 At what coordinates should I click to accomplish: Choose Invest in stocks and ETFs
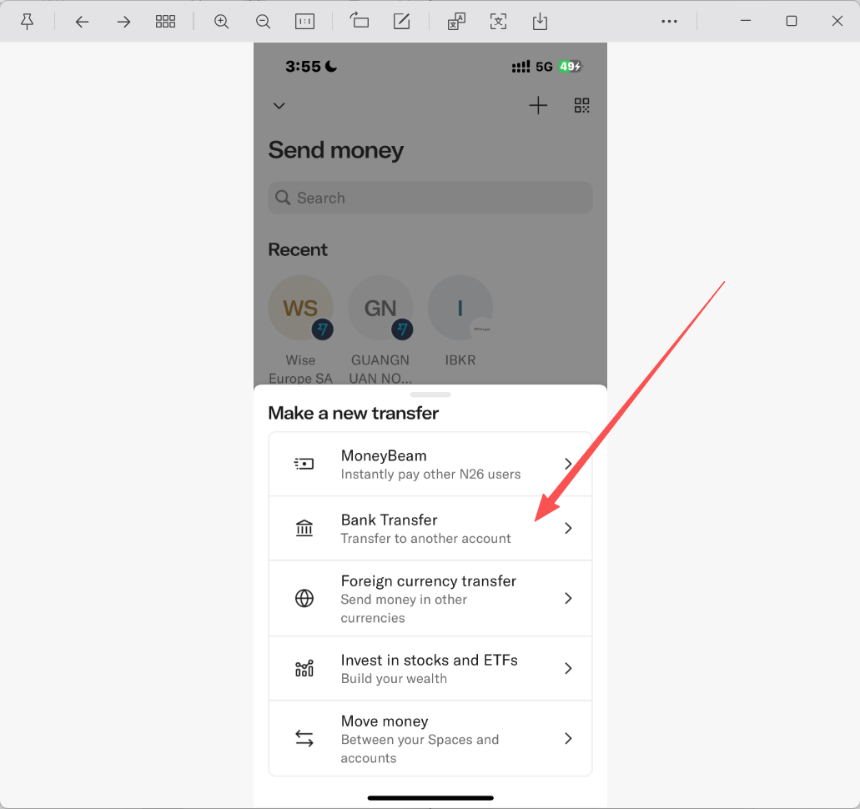(x=430, y=668)
